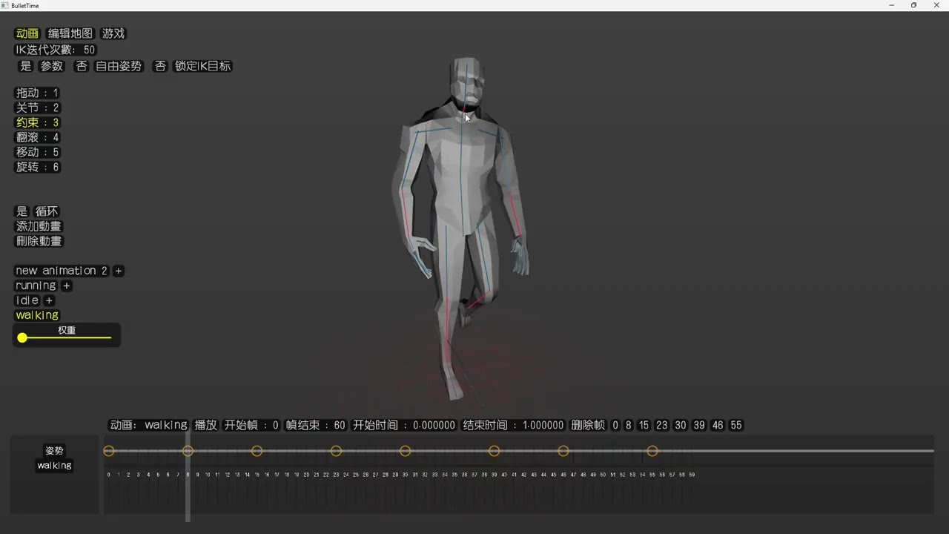Image resolution: width=949 pixels, height=534 pixels.
Task: Click the walking track label in timeline
Action: [x=54, y=465]
